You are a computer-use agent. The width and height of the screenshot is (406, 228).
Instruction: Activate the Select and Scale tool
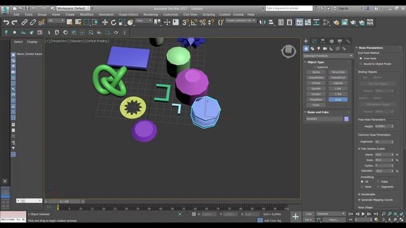[122, 23]
